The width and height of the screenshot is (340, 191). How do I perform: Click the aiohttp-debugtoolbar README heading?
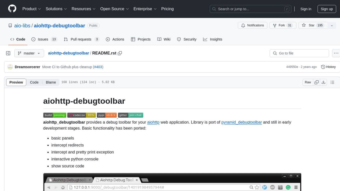[x=84, y=101]
